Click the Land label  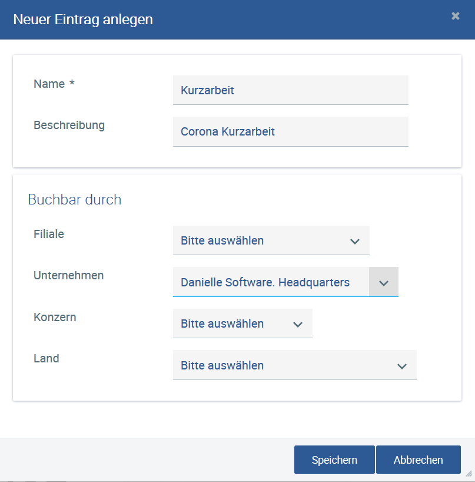[46, 358]
